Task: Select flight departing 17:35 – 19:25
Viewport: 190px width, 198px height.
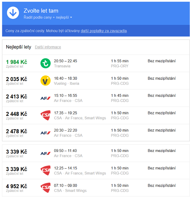Action: 96,115
